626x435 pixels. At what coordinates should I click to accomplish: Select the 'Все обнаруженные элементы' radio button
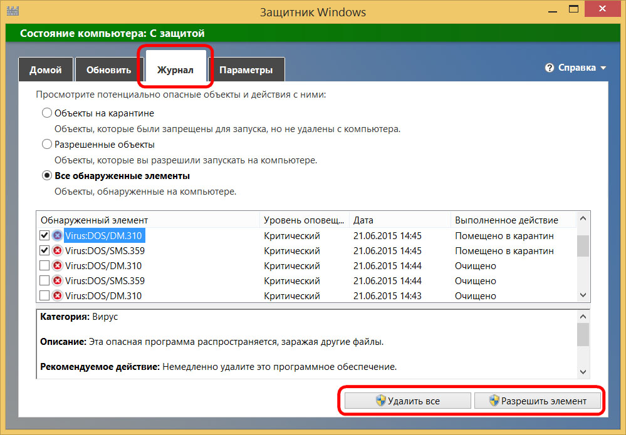click(47, 175)
